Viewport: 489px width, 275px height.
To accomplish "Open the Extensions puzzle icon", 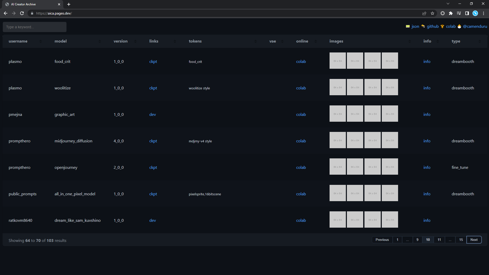I will point(451,13).
